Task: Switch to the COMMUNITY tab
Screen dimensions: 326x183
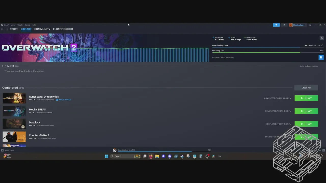Action: (42, 29)
